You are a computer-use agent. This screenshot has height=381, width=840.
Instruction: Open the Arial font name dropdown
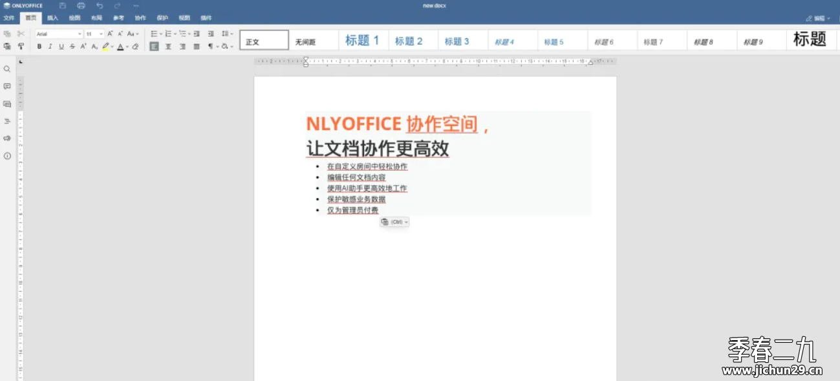pos(59,34)
